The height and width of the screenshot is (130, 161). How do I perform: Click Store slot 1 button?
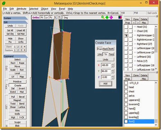tap(15, 47)
